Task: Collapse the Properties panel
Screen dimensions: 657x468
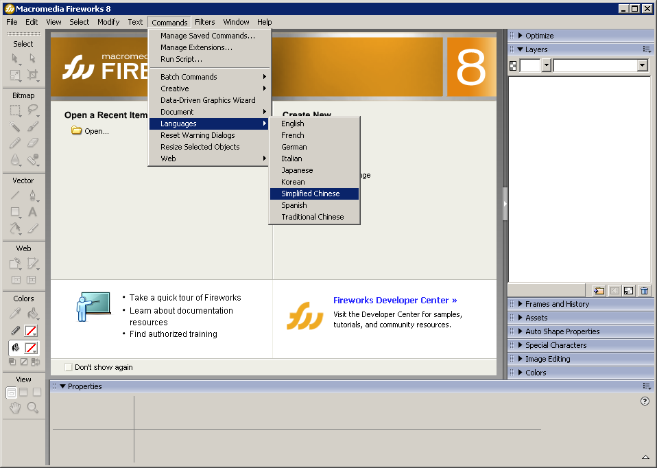Action: 62,386
